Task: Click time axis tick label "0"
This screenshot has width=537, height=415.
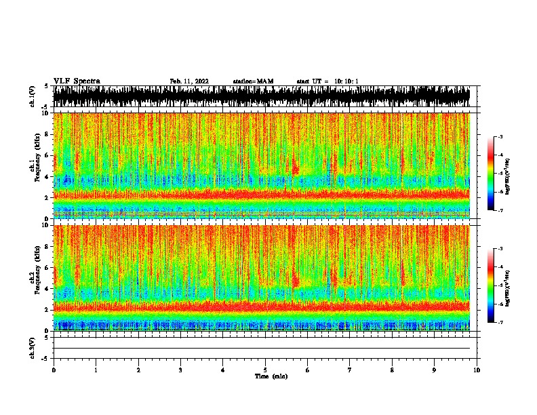Action: pos(54,370)
